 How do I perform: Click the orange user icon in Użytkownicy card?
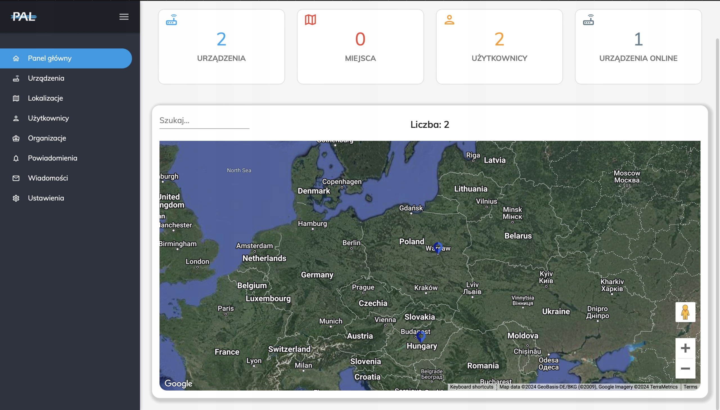(449, 20)
